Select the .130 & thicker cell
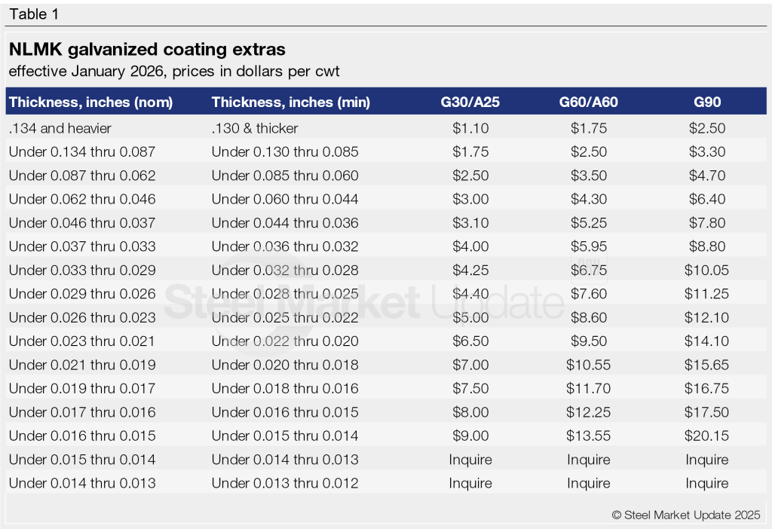Image resolution: width=772 pixels, height=529 pixels. pos(255,128)
